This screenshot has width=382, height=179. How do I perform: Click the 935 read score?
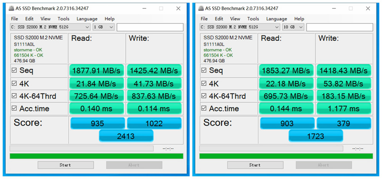[x=98, y=123]
